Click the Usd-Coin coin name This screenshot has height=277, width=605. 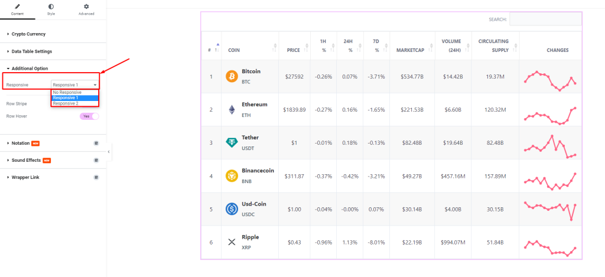coord(254,204)
